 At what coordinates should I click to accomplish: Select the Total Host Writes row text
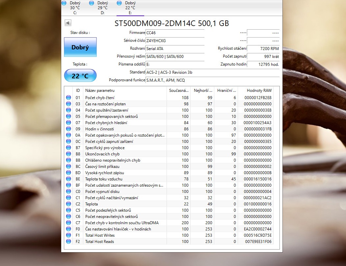100,235
